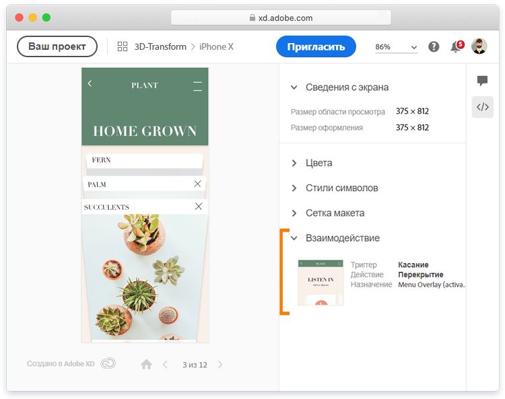The width and height of the screenshot is (505, 399).
Task: Click the 3 из 12 page counter
Action: 195,365
